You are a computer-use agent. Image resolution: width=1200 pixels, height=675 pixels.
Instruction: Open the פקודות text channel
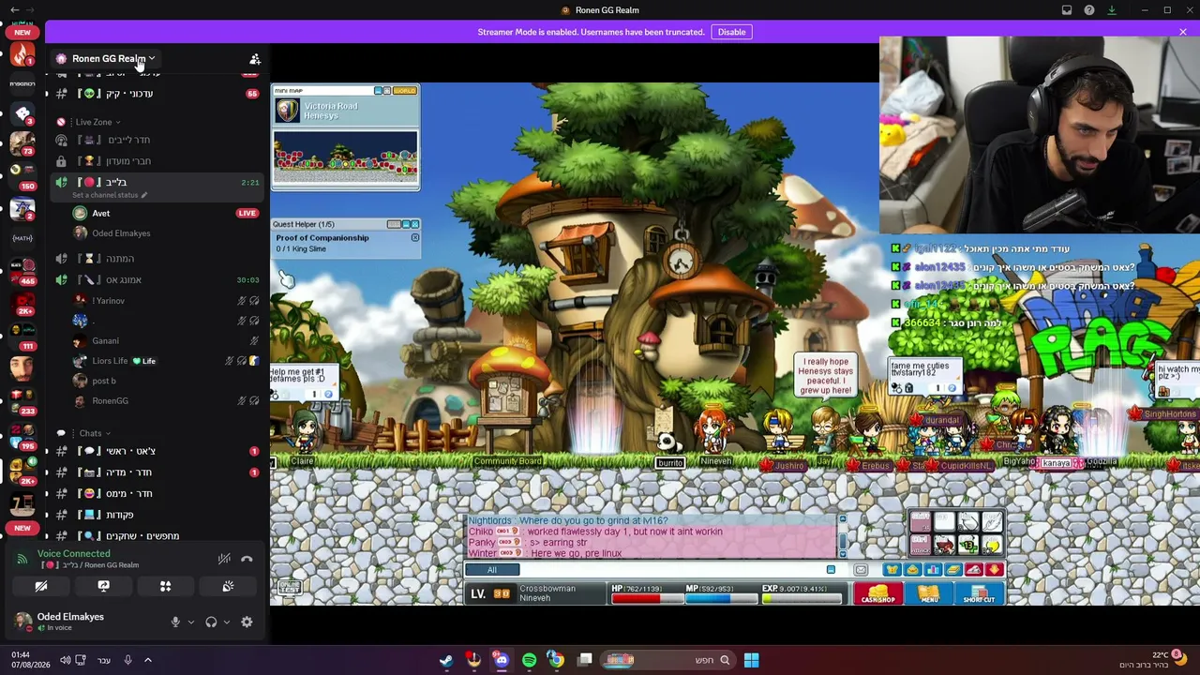157,515
